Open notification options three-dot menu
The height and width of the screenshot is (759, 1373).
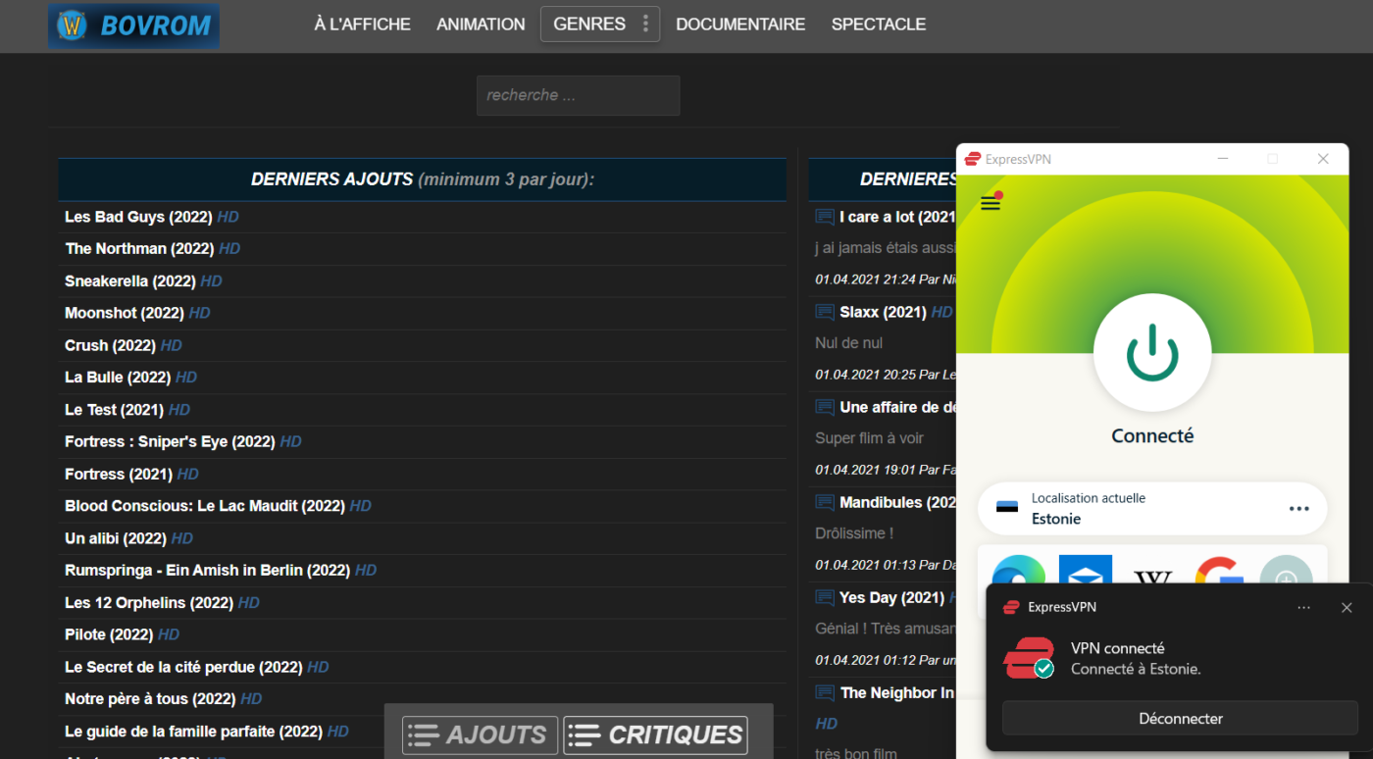pos(1303,608)
